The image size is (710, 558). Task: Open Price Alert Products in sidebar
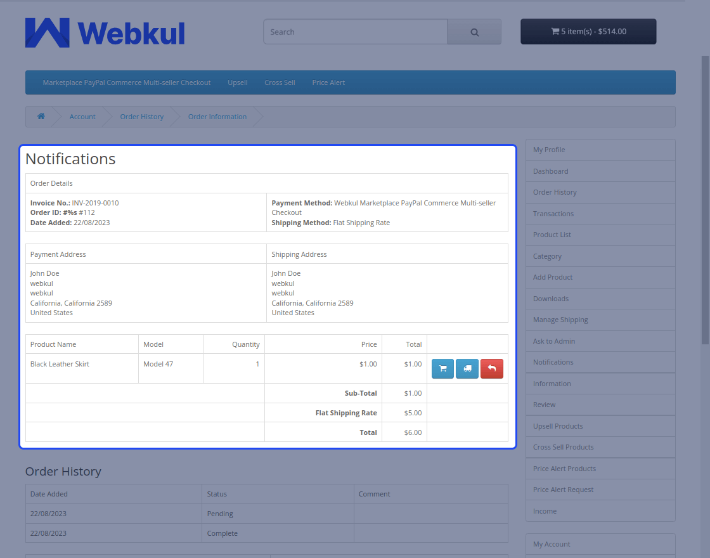(600, 469)
